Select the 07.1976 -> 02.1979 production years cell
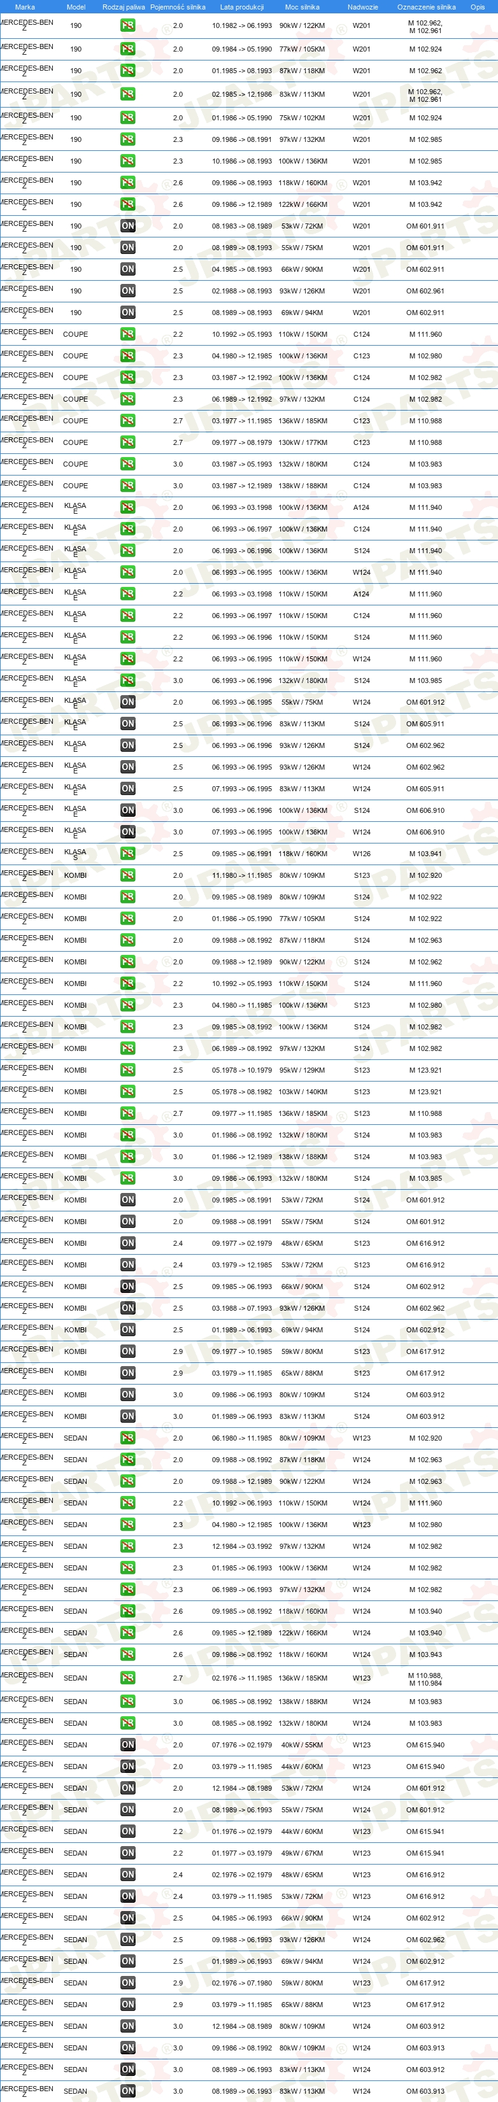Screen dimensions: 498x2102 [x=241, y=1746]
